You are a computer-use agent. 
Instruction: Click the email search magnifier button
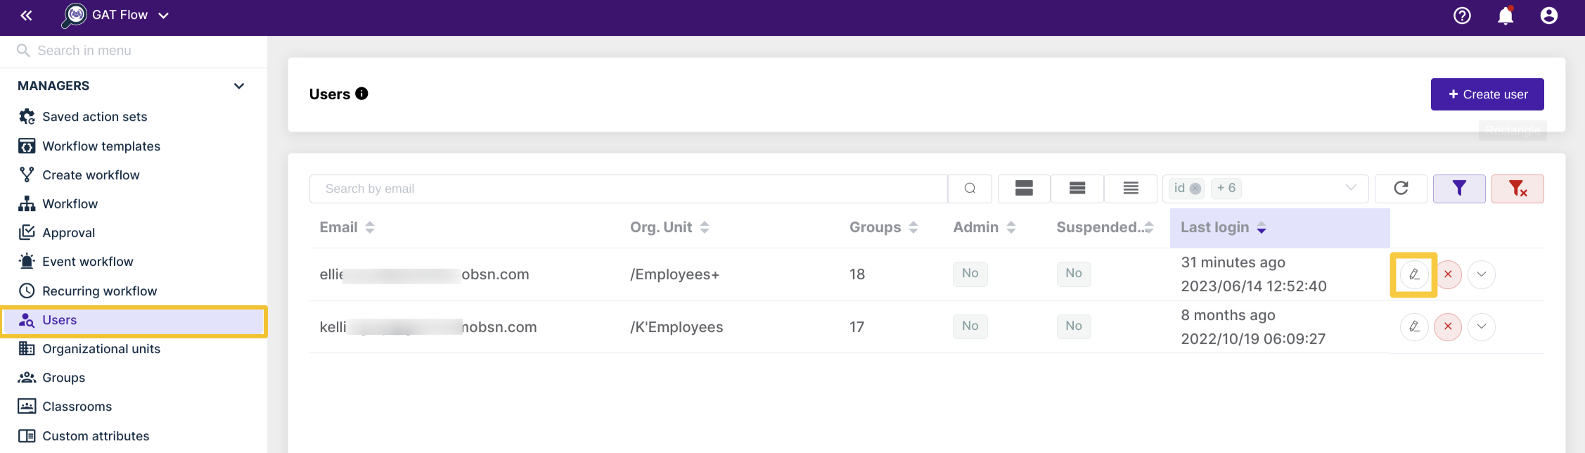[970, 189]
